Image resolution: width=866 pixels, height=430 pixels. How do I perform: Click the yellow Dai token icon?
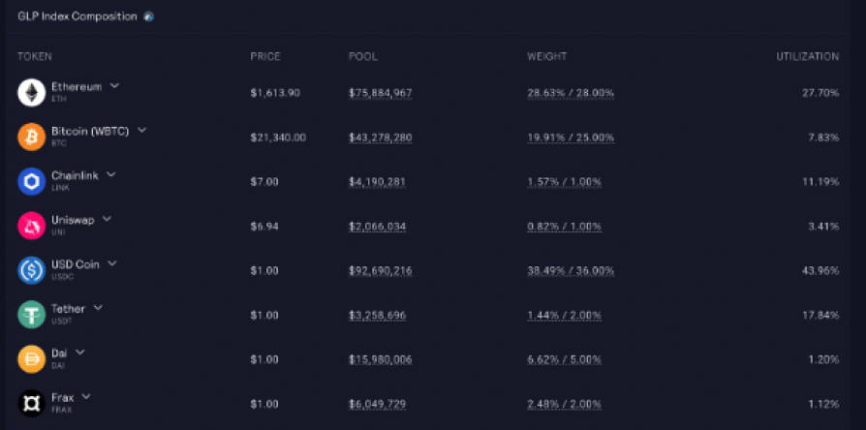[31, 359]
